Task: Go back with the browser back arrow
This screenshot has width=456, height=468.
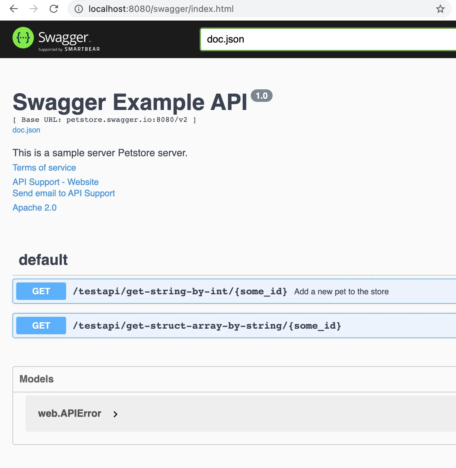Action: [x=14, y=9]
